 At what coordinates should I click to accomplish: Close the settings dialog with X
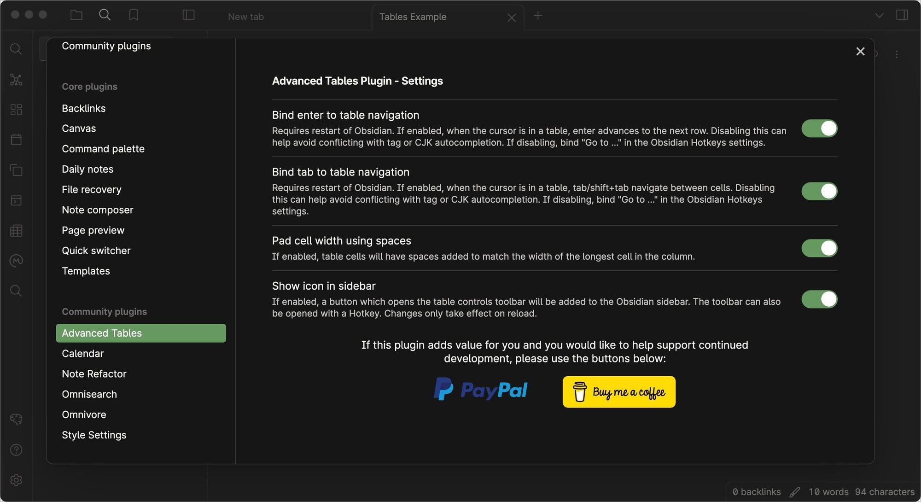tap(860, 52)
